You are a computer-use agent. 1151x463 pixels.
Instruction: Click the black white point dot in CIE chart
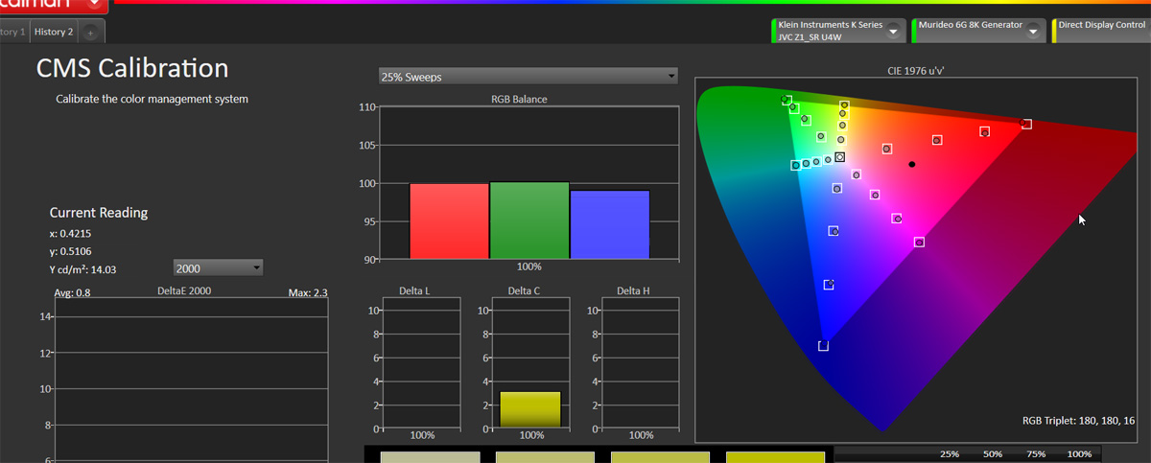(912, 164)
